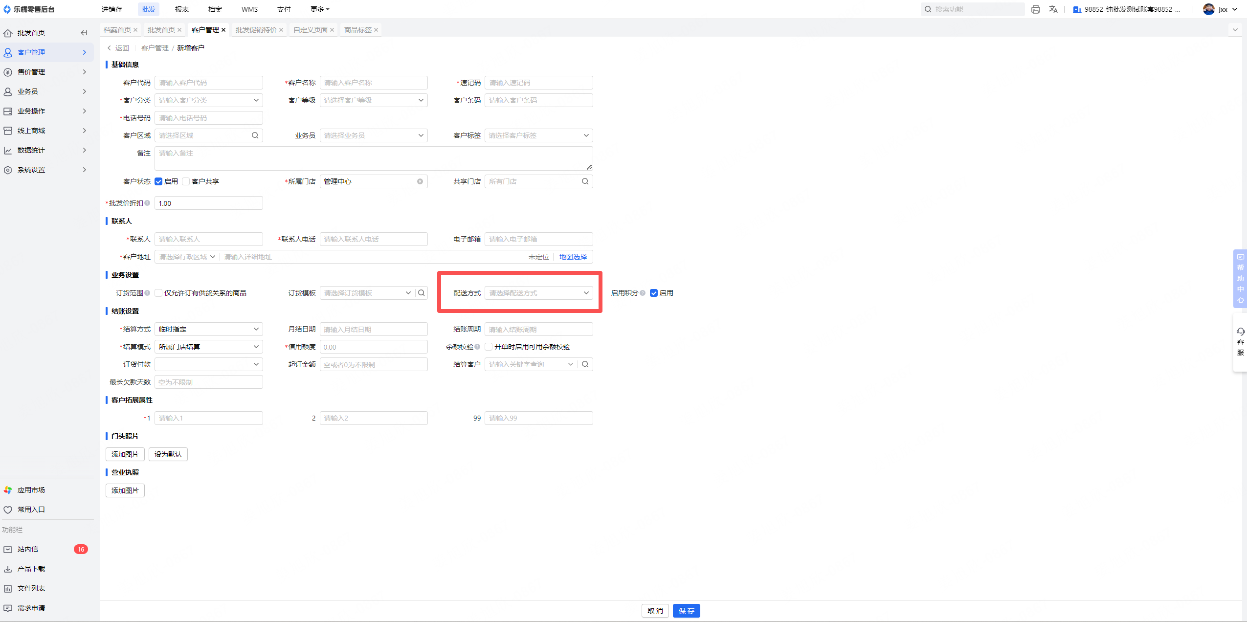Viewport: 1247px width, 622px height.
Task: Click search icon in 共享门店 field
Action: (585, 181)
